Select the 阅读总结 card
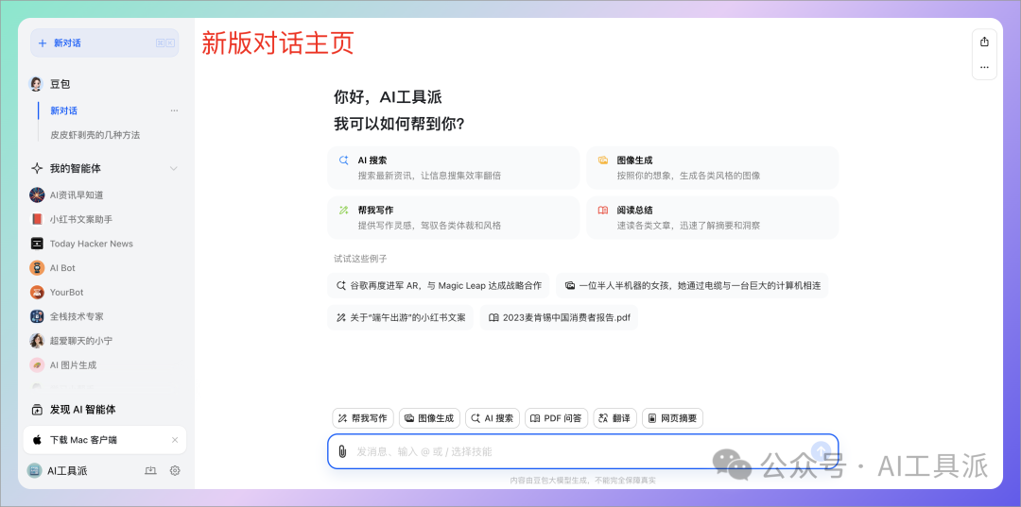The height and width of the screenshot is (507, 1021). 713,218
